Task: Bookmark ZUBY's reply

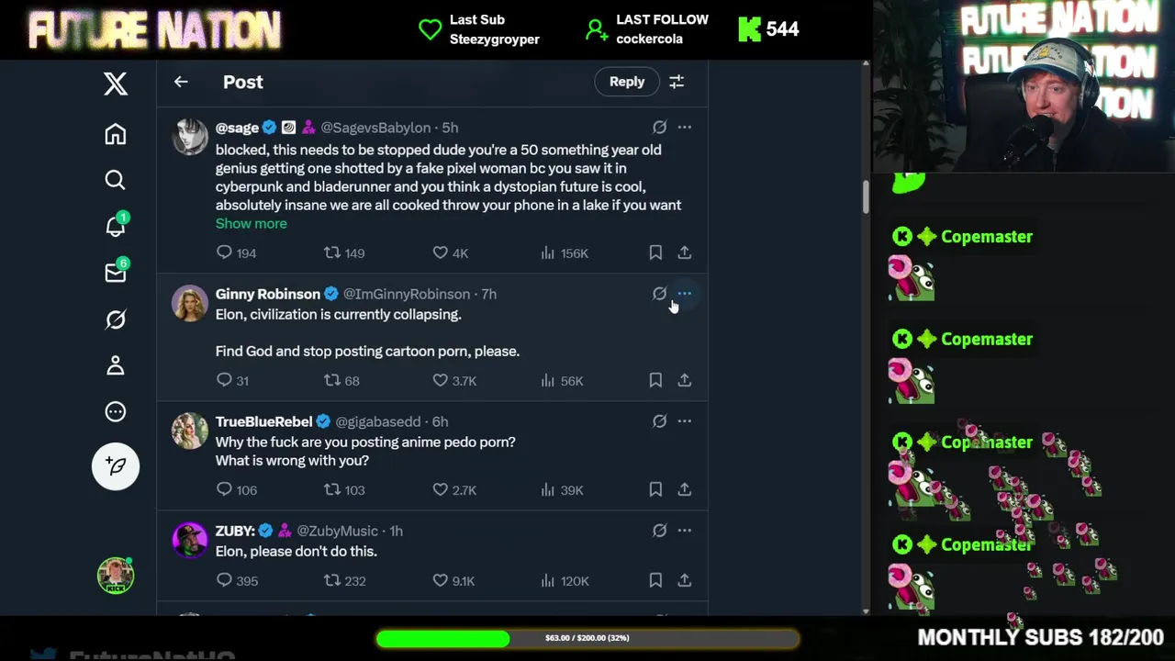Action: click(655, 580)
